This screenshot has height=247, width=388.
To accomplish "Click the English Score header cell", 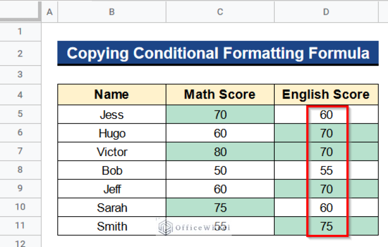I will coord(326,94).
